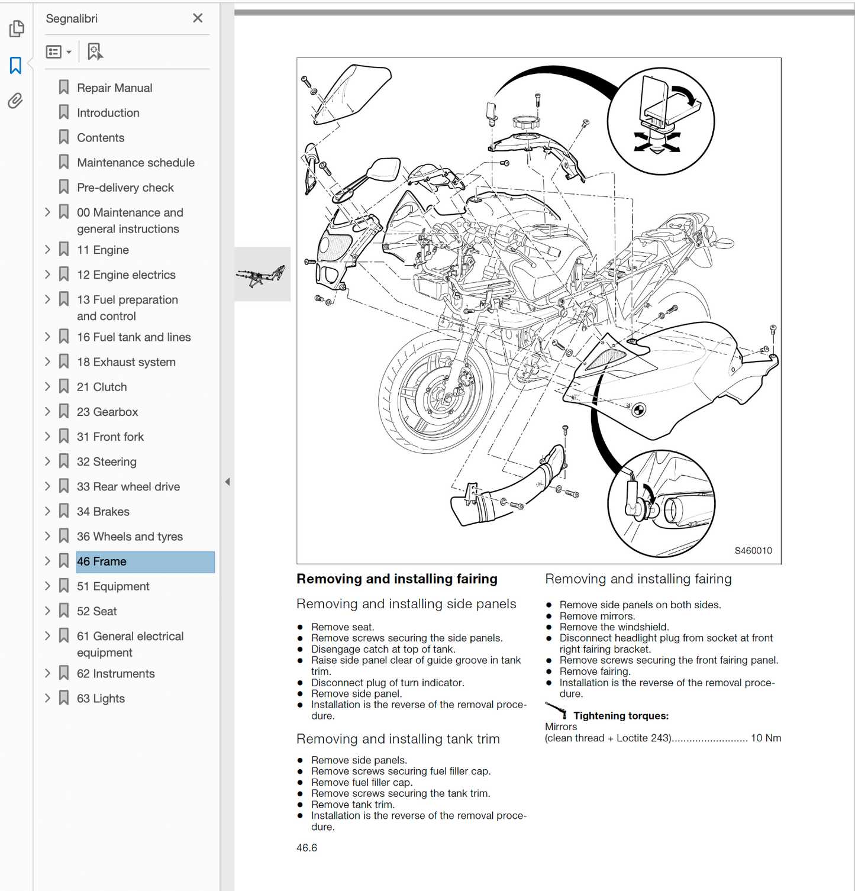The height and width of the screenshot is (891, 855).
Task: Click the motorcycle frame thumbnail tab
Action: pos(262,275)
